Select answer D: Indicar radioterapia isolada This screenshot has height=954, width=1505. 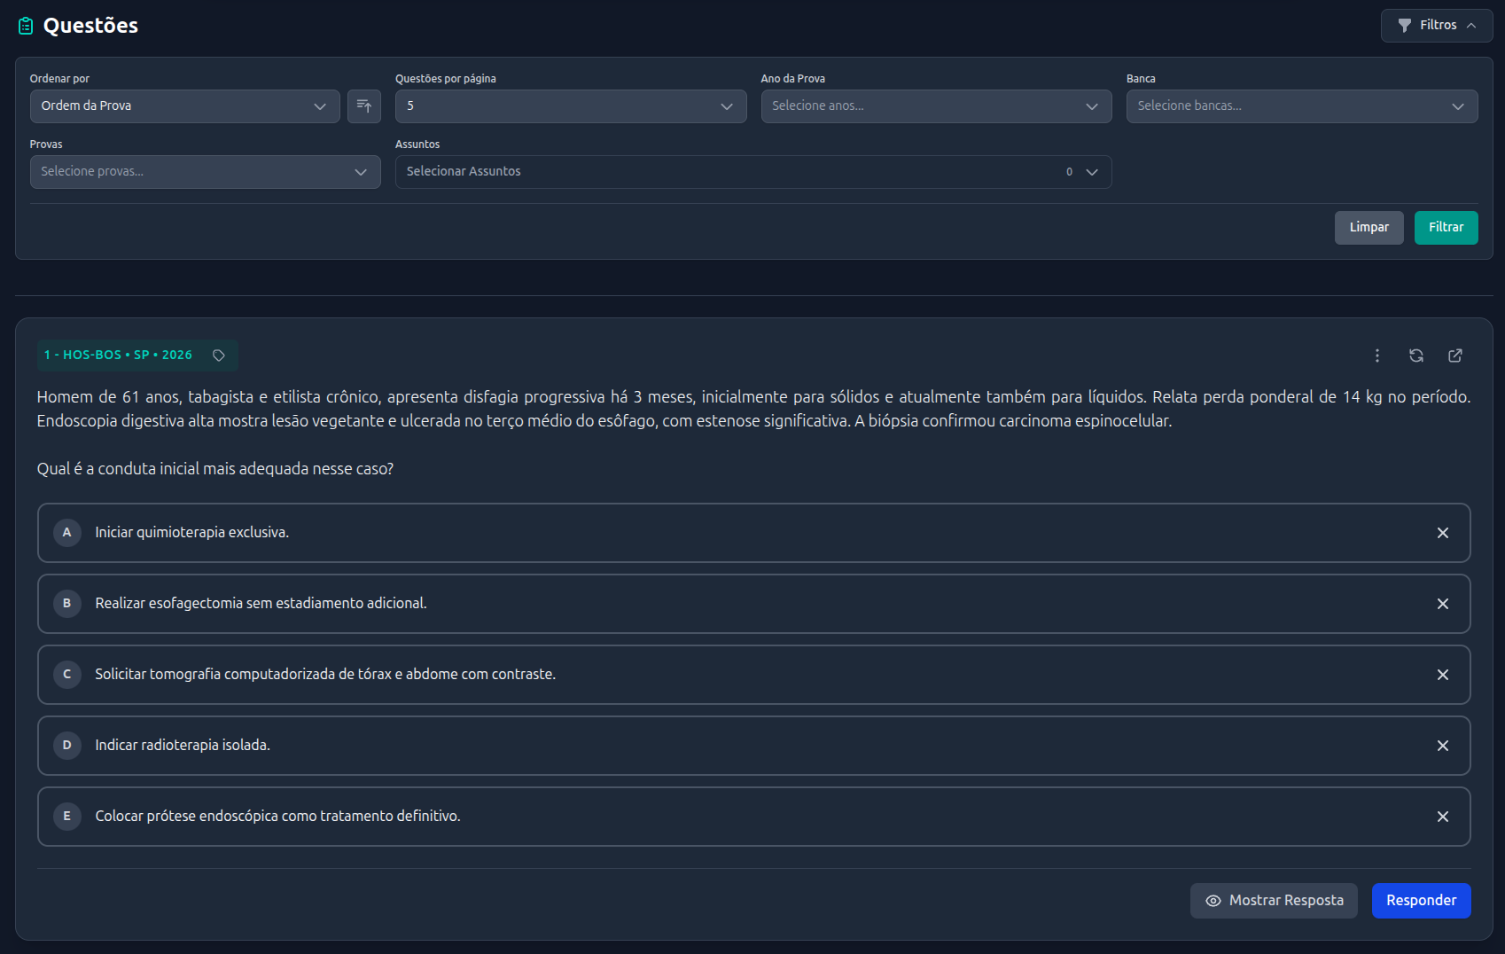pyautogui.click(x=182, y=746)
